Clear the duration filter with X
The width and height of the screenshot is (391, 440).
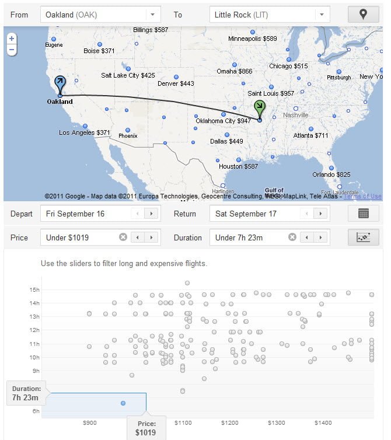tap(292, 238)
